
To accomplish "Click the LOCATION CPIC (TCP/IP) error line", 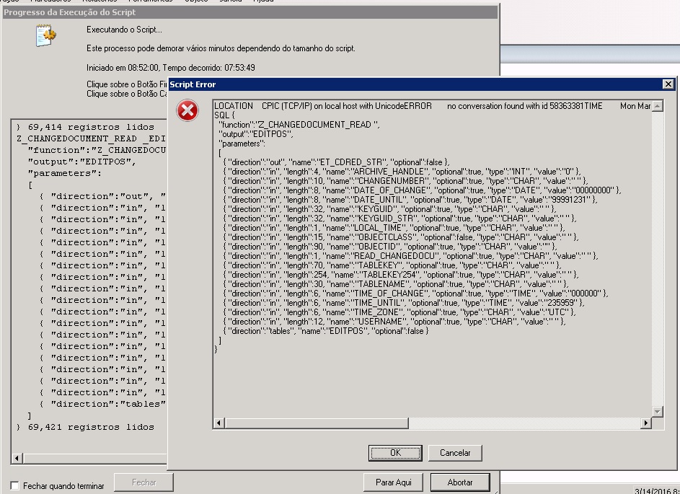I will pos(432,106).
